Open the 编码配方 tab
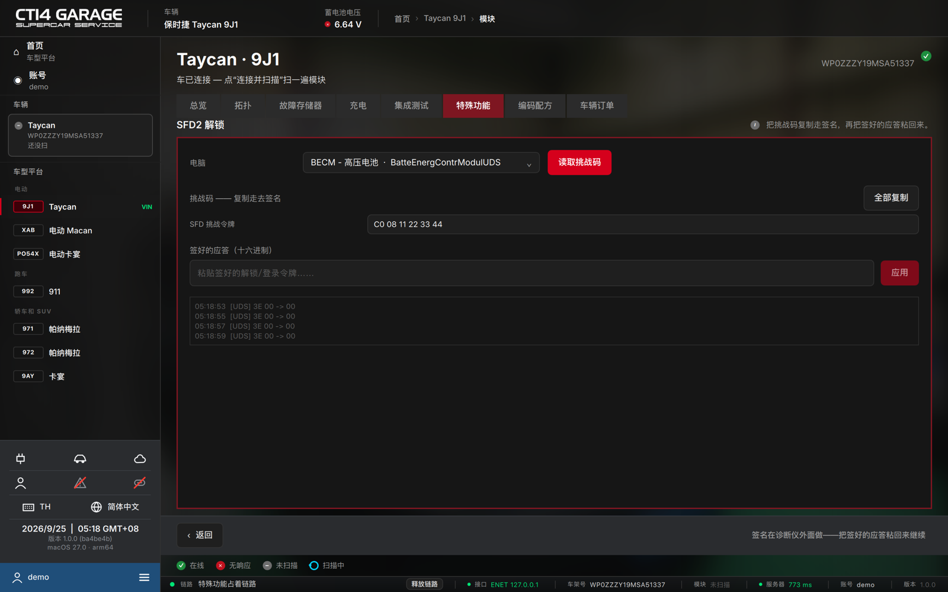This screenshot has width=948, height=592. coord(535,106)
